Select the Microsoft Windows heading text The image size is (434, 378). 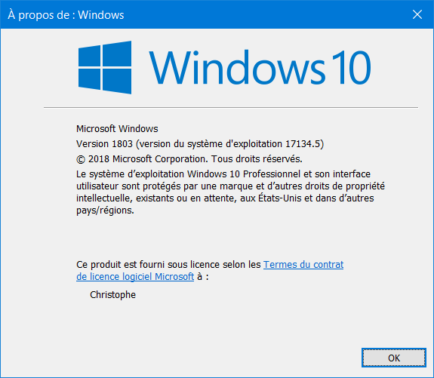[x=117, y=129]
